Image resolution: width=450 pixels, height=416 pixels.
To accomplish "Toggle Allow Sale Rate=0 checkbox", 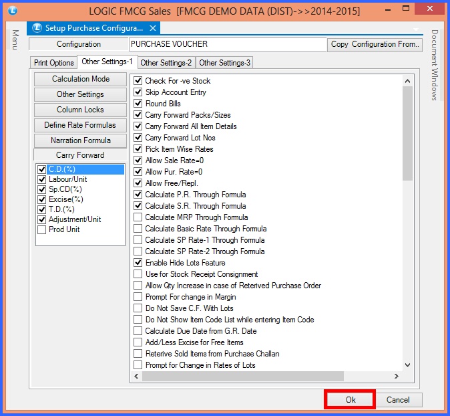I will point(138,160).
